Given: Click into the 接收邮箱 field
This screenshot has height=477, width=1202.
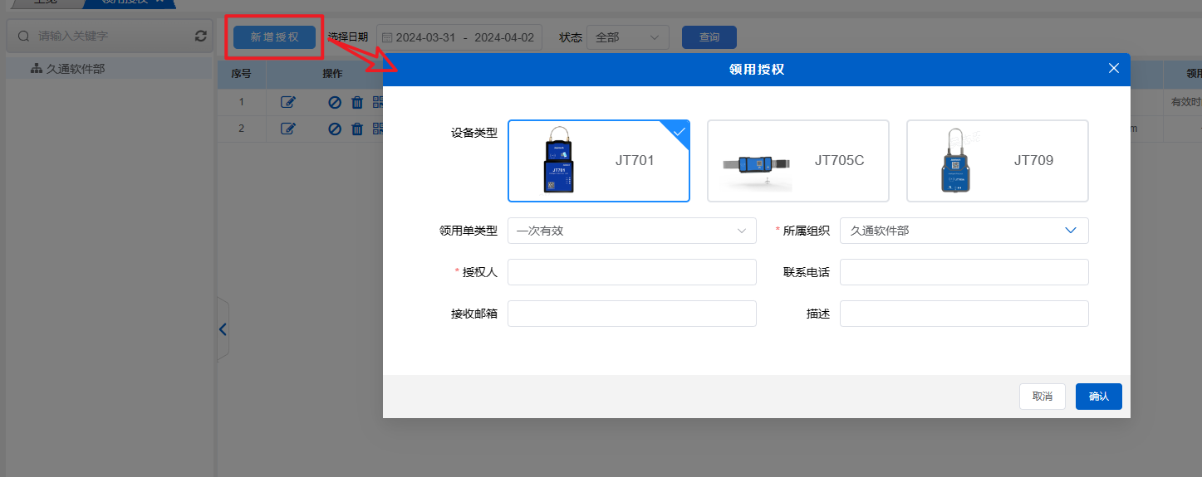Looking at the screenshot, I should [631, 314].
